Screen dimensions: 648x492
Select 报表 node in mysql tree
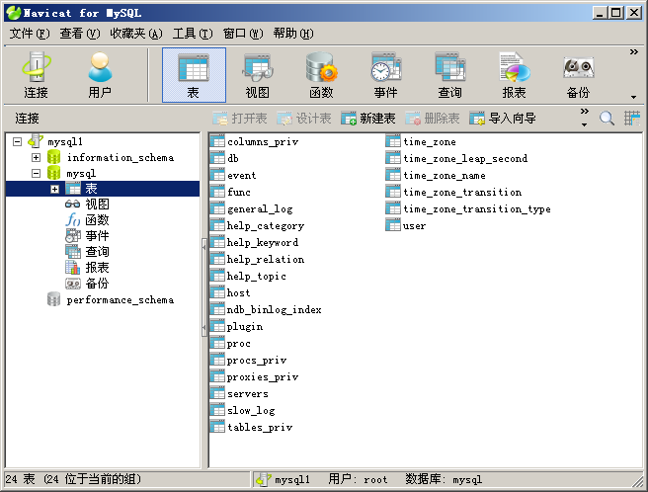click(x=87, y=268)
